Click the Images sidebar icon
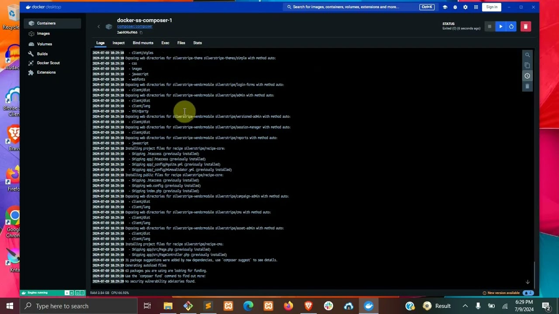Viewport: 559px width, 314px height. [x=31, y=34]
